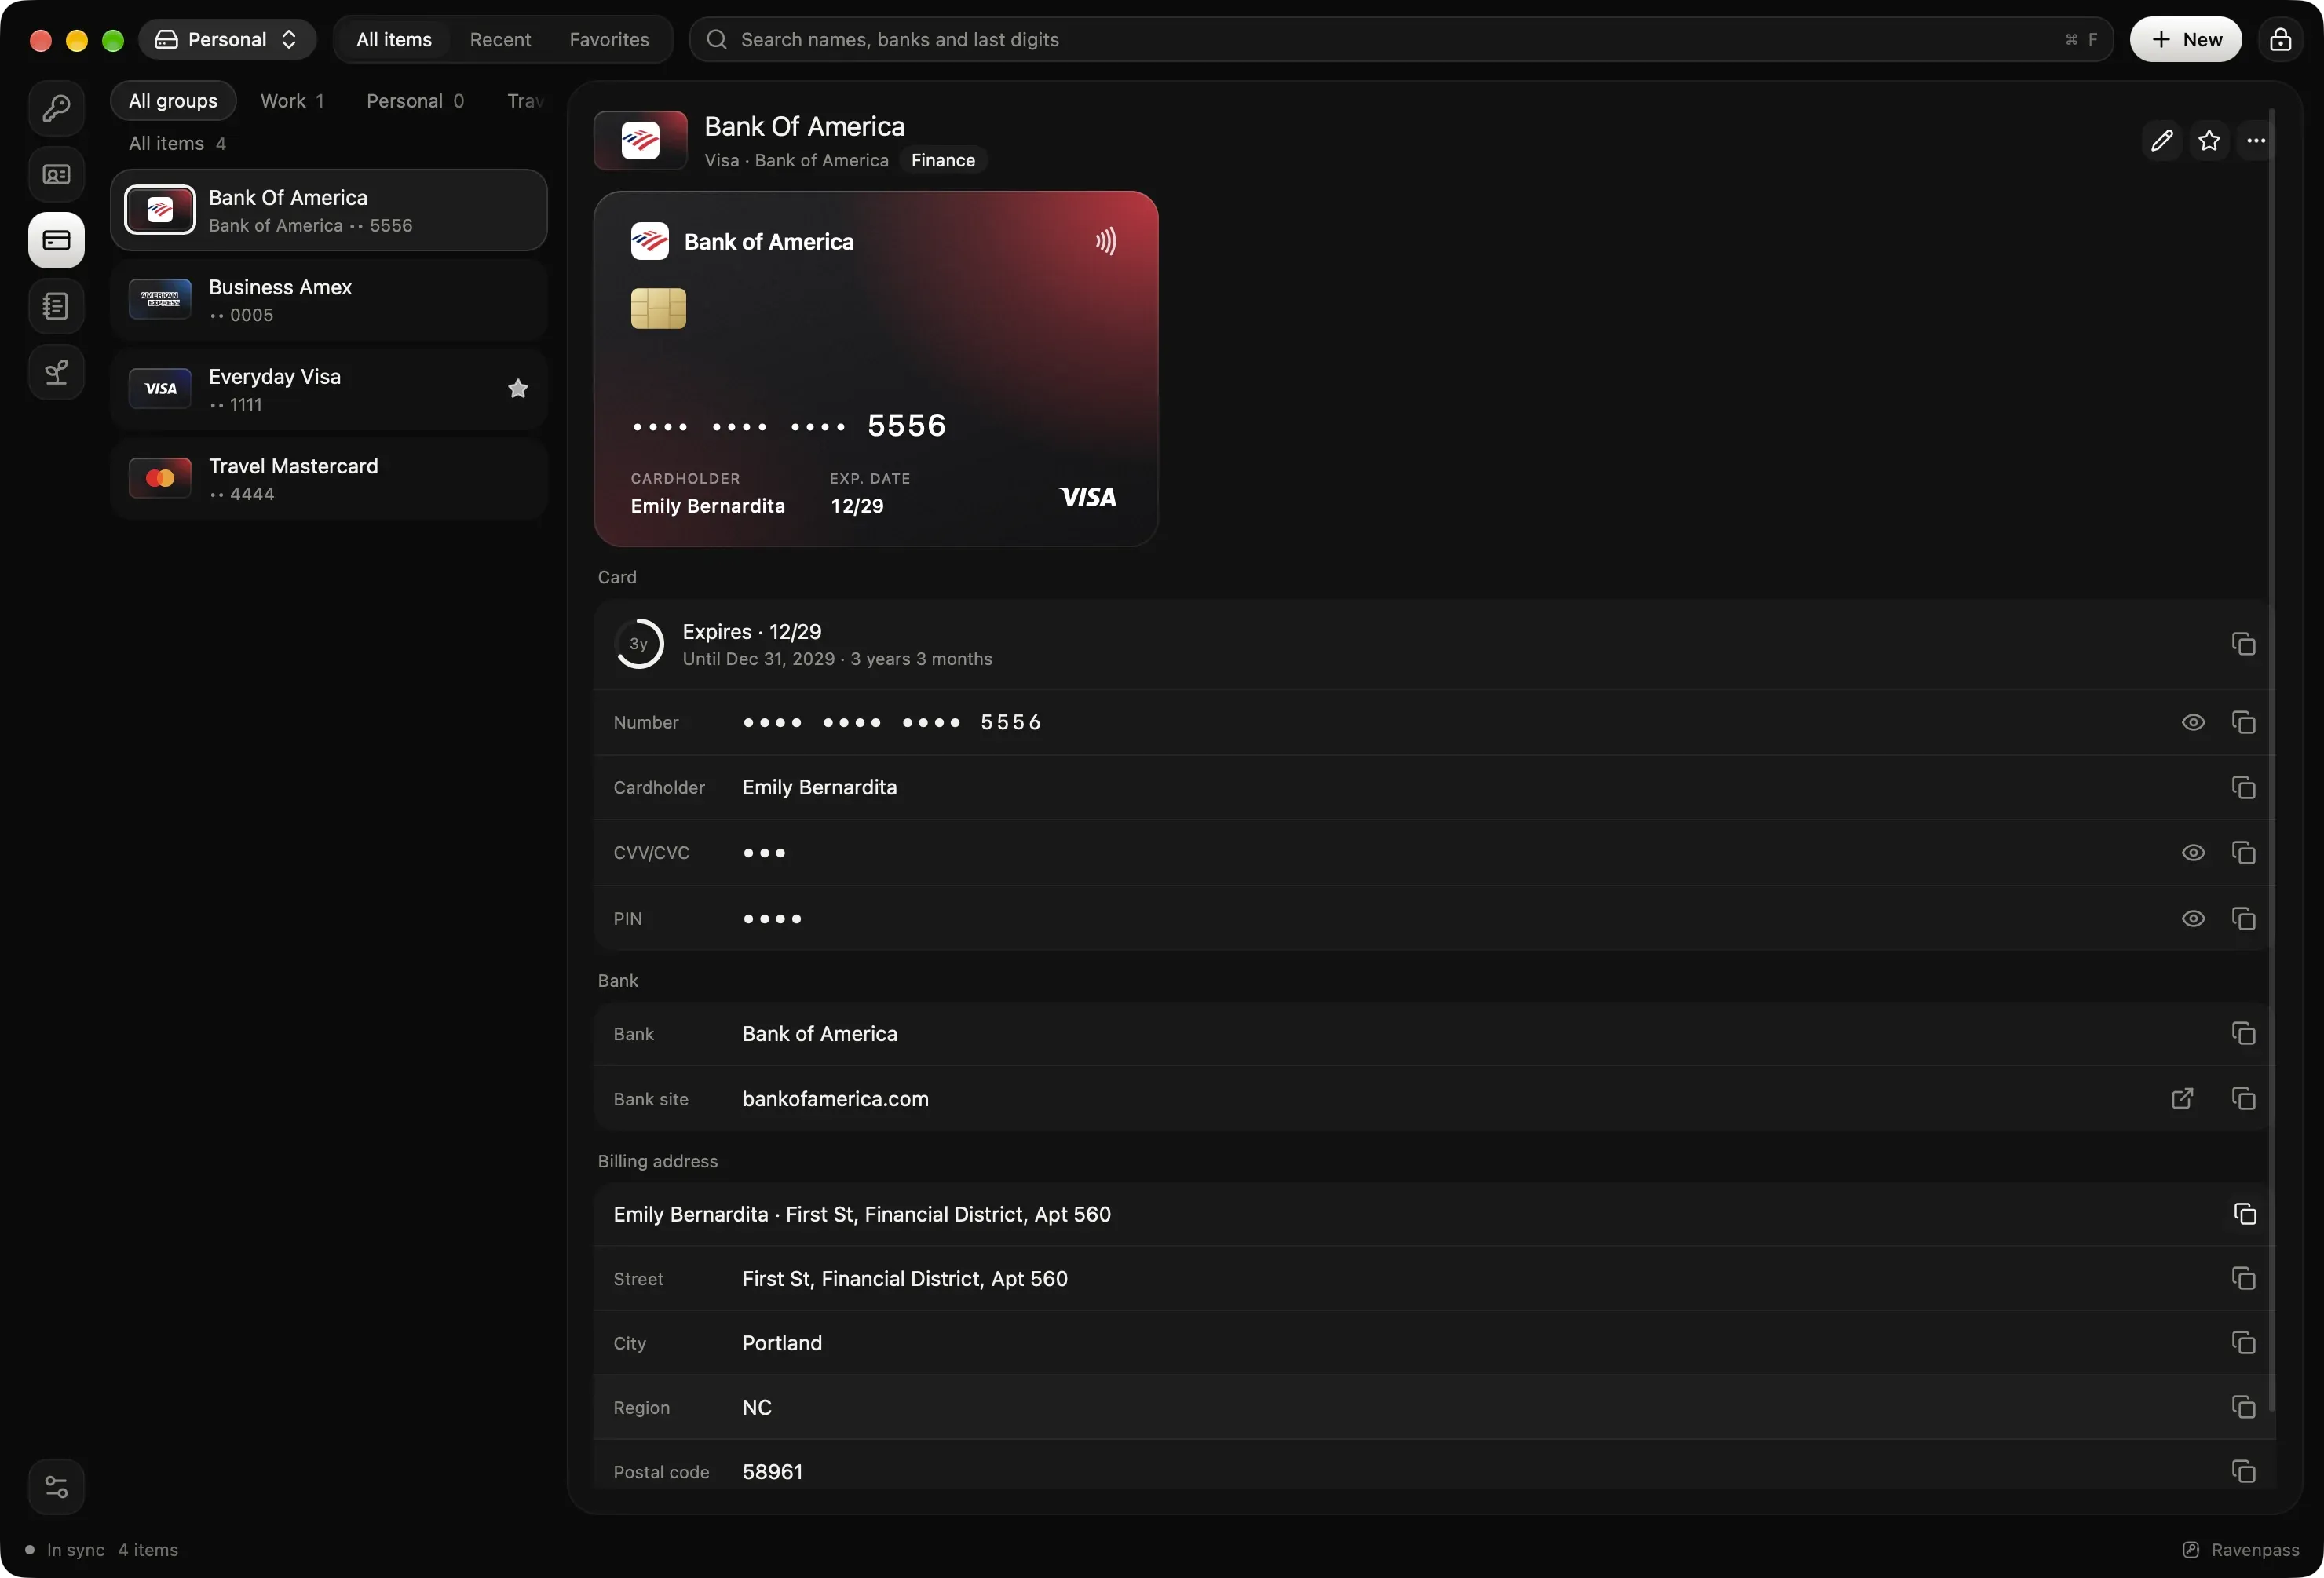This screenshot has height=1578, width=2324.
Task: Copy the City value Portland
Action: (x=2243, y=1343)
